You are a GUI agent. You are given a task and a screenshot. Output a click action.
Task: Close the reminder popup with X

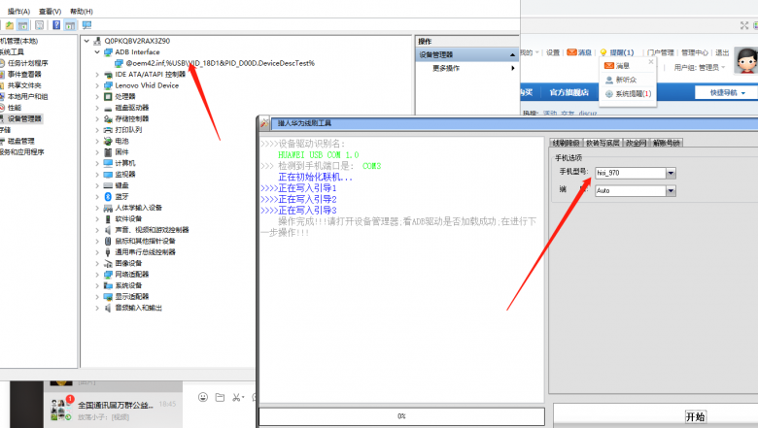coord(651,62)
